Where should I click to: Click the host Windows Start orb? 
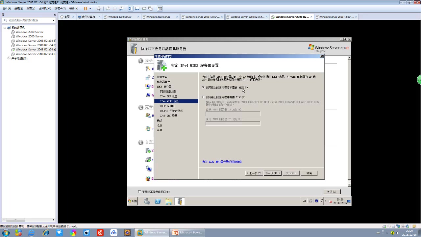click(x=6, y=233)
